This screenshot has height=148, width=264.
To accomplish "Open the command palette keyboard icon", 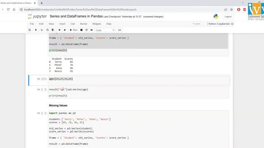I will point(120,30).
